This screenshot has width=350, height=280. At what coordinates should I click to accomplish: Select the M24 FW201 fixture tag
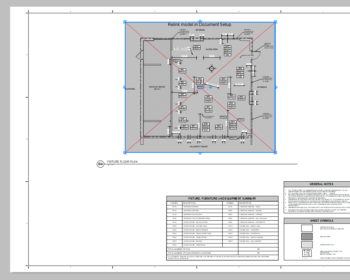pos(241,98)
